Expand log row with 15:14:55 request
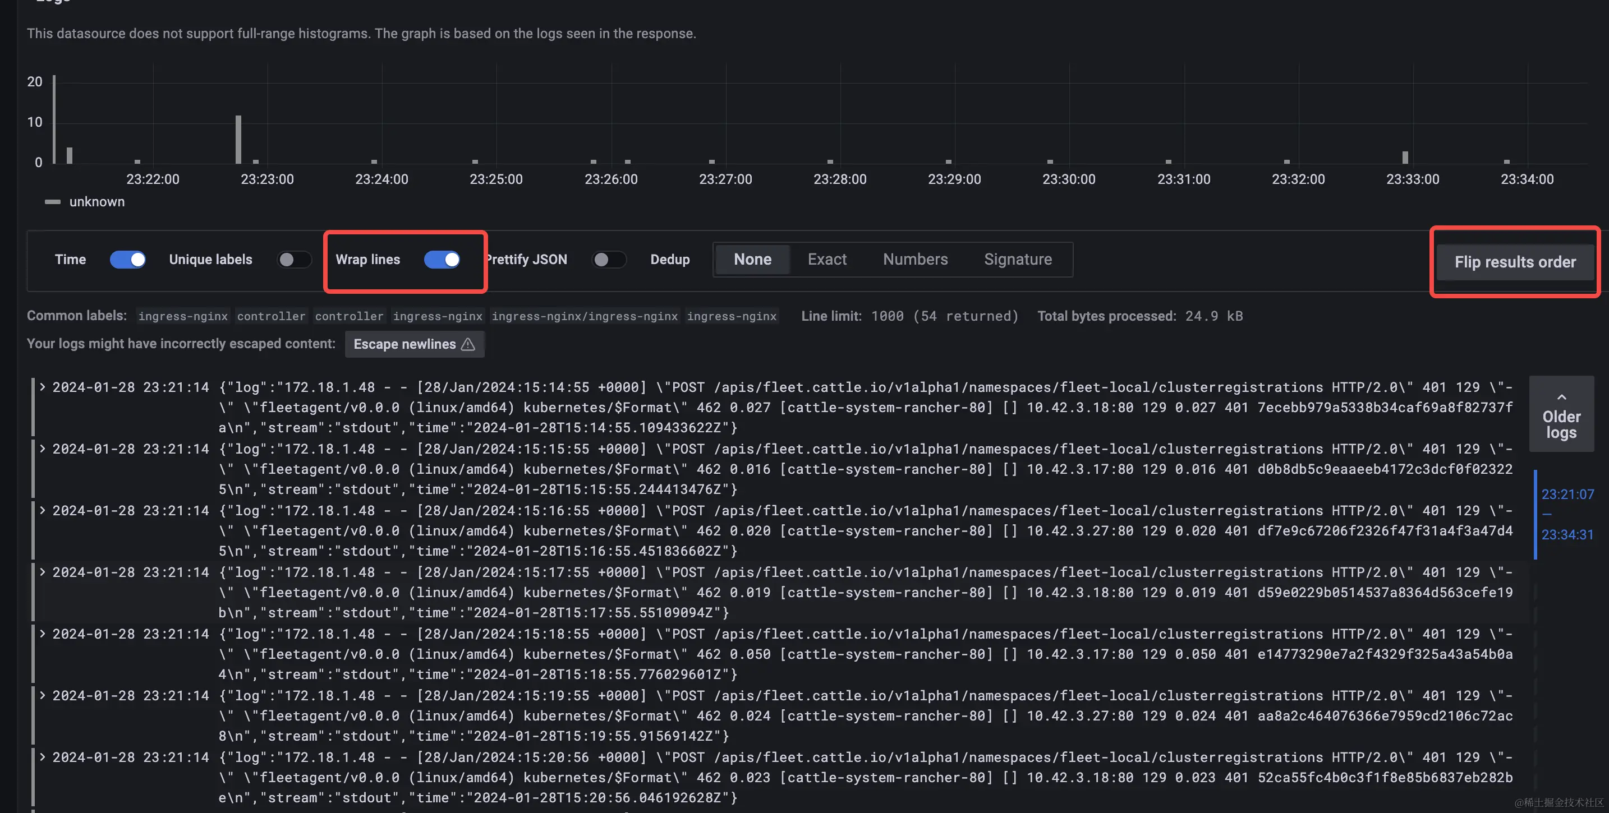1609x813 pixels. click(43, 386)
